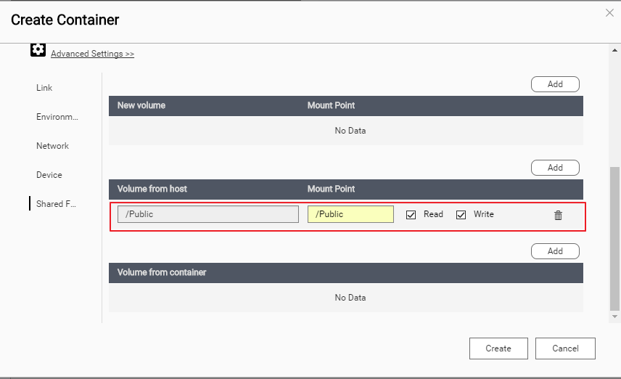Click the host volume /Public path field
The height and width of the screenshot is (379, 621).
pyautogui.click(x=208, y=214)
